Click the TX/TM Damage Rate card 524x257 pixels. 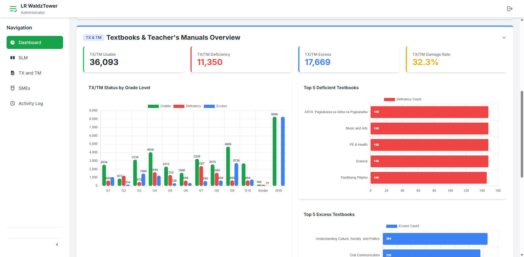456,59
